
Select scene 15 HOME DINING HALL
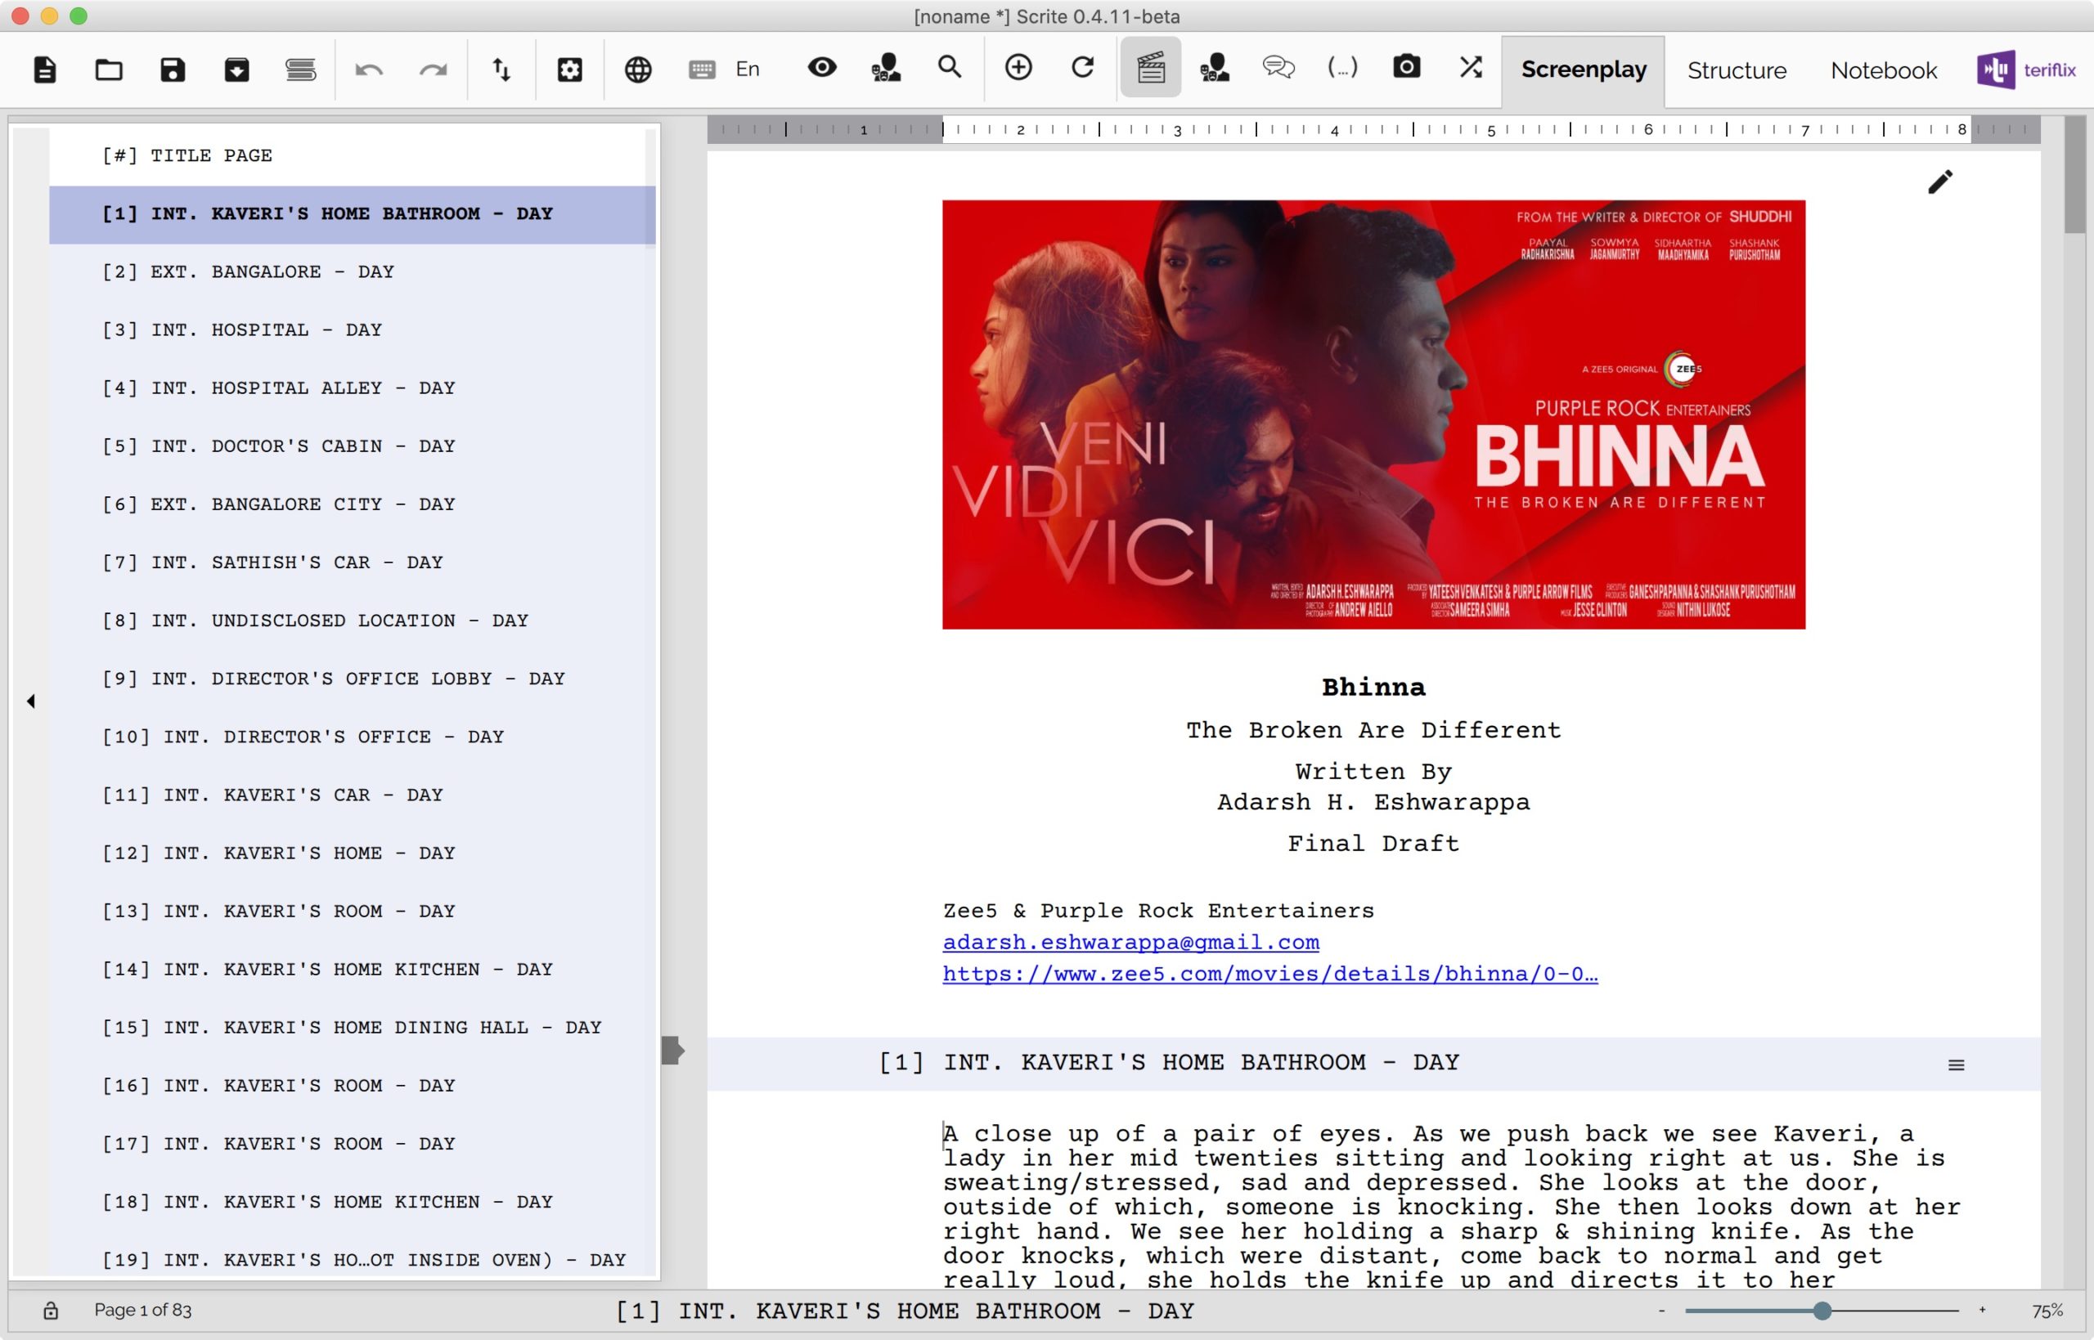(352, 1028)
